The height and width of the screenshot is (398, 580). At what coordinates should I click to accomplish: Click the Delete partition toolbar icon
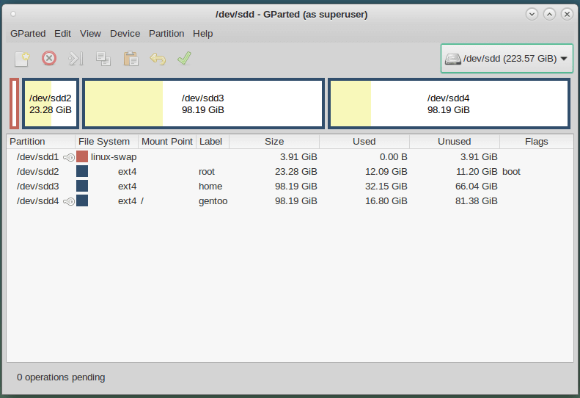pos(49,59)
